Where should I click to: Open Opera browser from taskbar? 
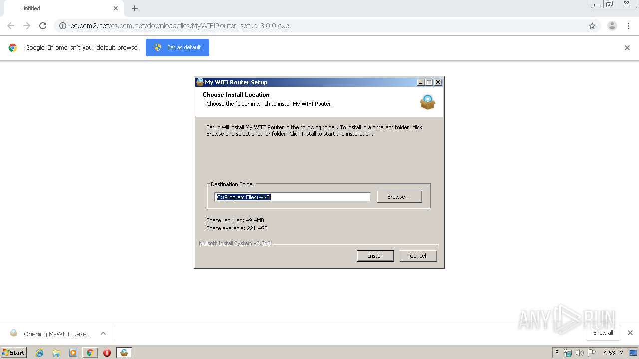point(107,353)
